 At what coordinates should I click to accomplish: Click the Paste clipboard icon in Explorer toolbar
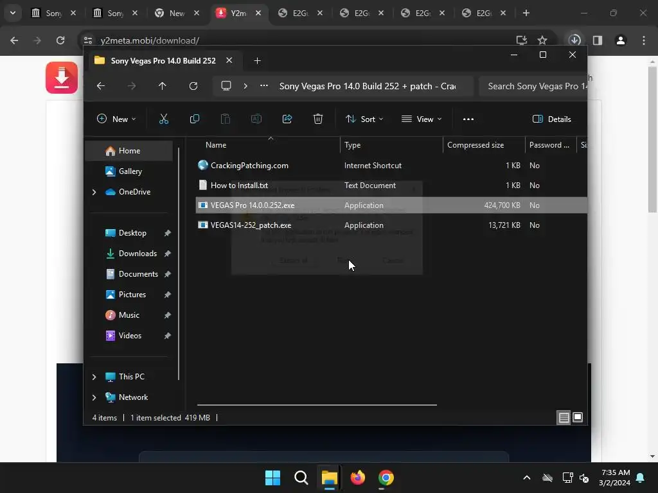pos(226,119)
